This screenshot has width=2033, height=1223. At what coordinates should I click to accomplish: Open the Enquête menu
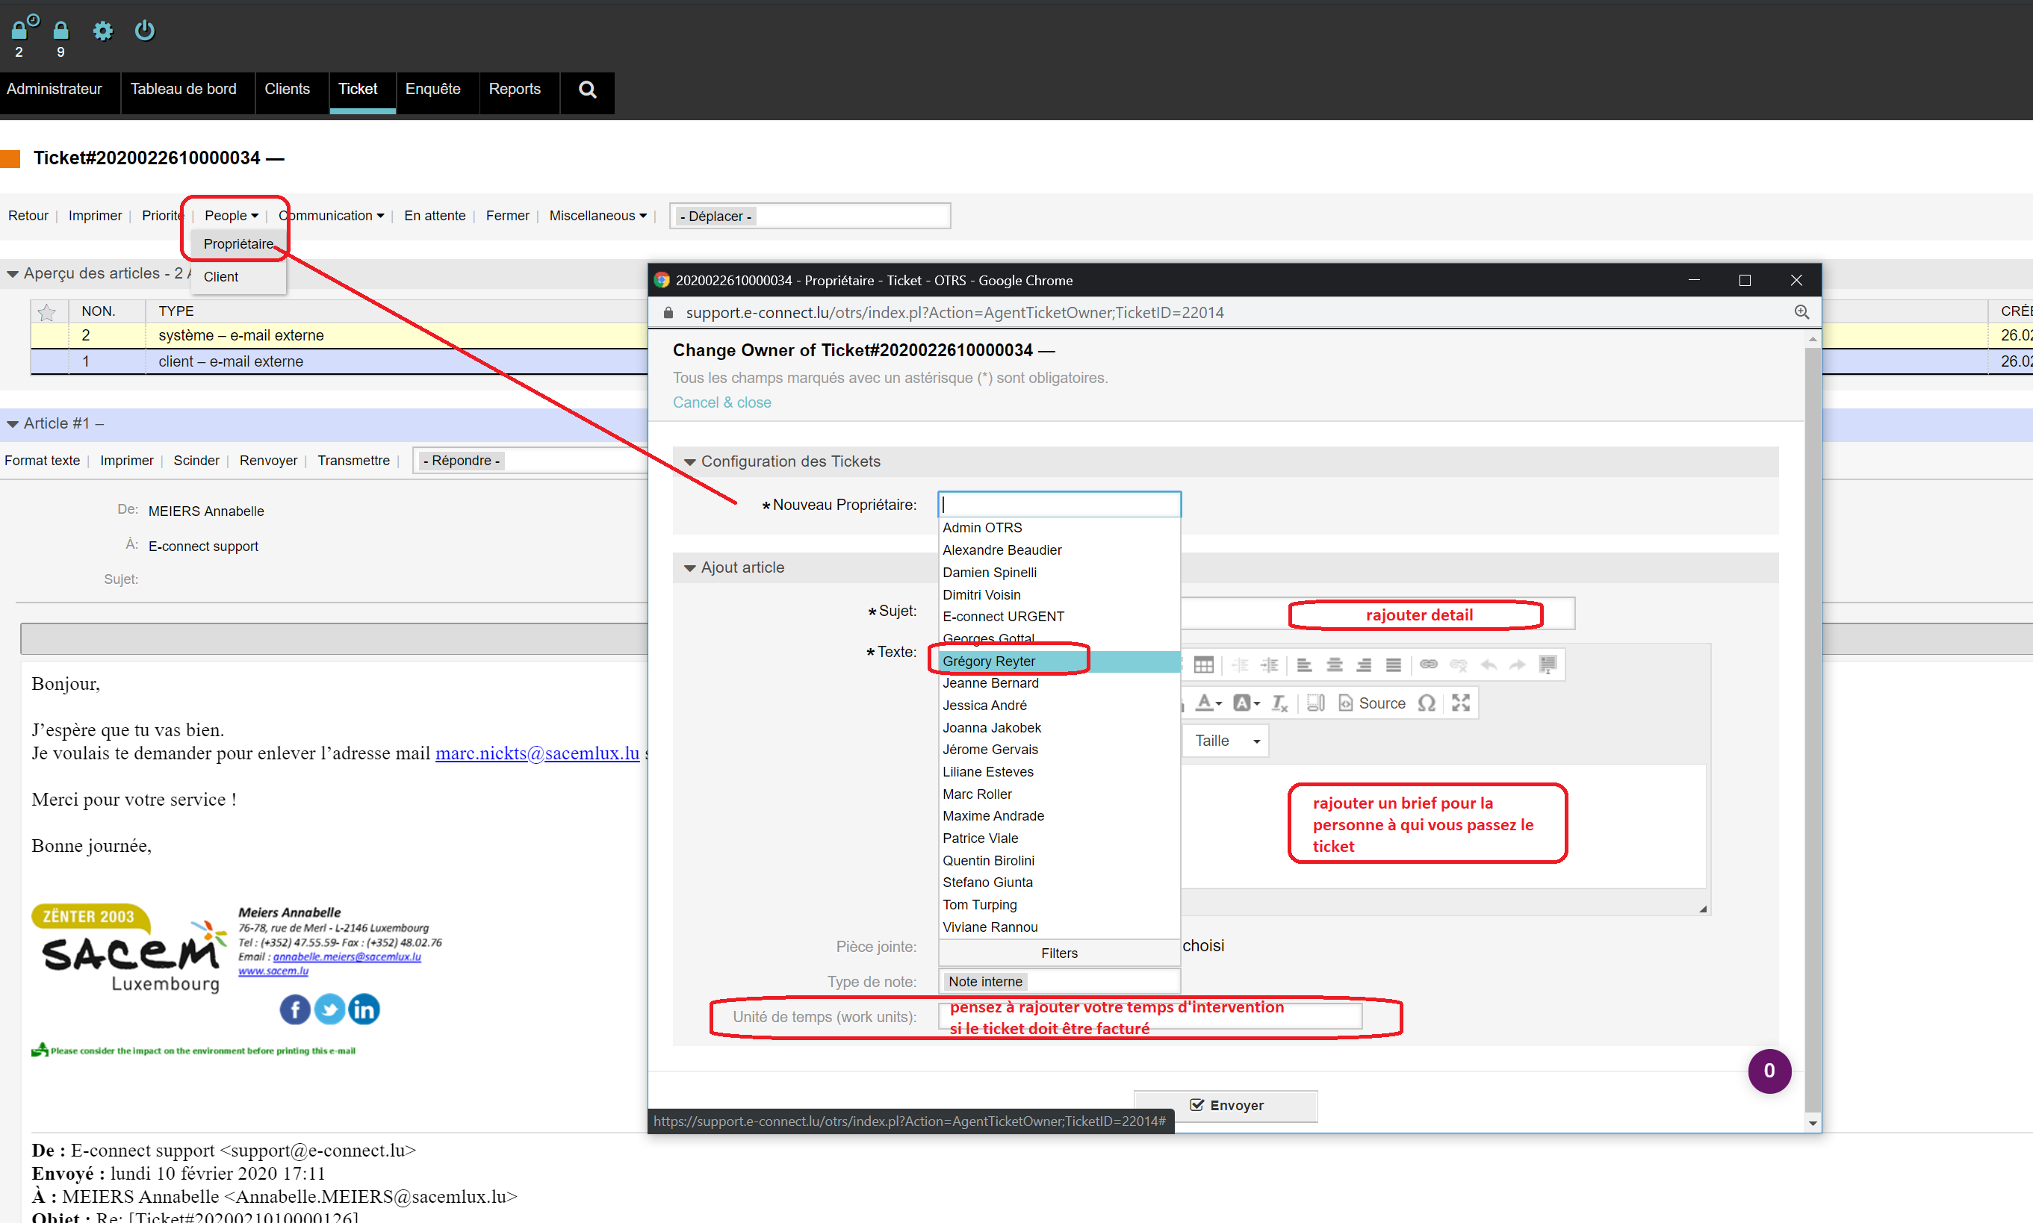pyautogui.click(x=433, y=89)
